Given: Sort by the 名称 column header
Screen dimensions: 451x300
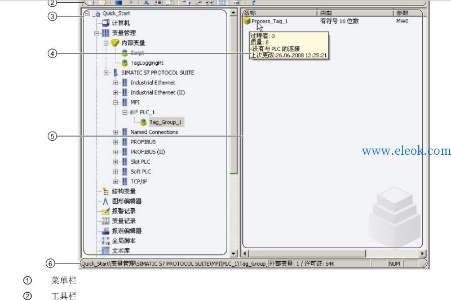Looking at the screenshot, I should (280, 13).
